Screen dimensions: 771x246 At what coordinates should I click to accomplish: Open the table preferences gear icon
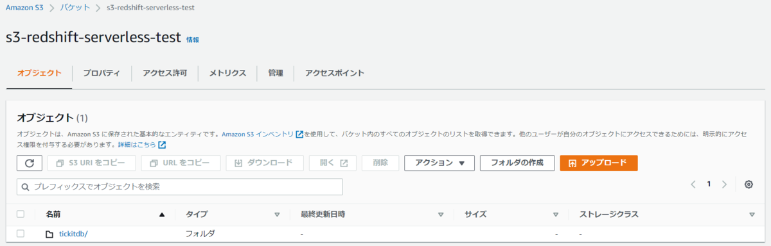[x=749, y=184]
